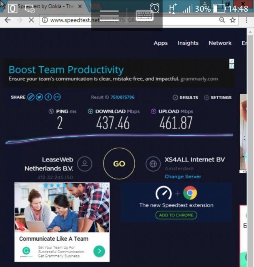Click the upload value 461.87
Image resolution: width=254 pixels, height=267 pixels.
(x=176, y=123)
